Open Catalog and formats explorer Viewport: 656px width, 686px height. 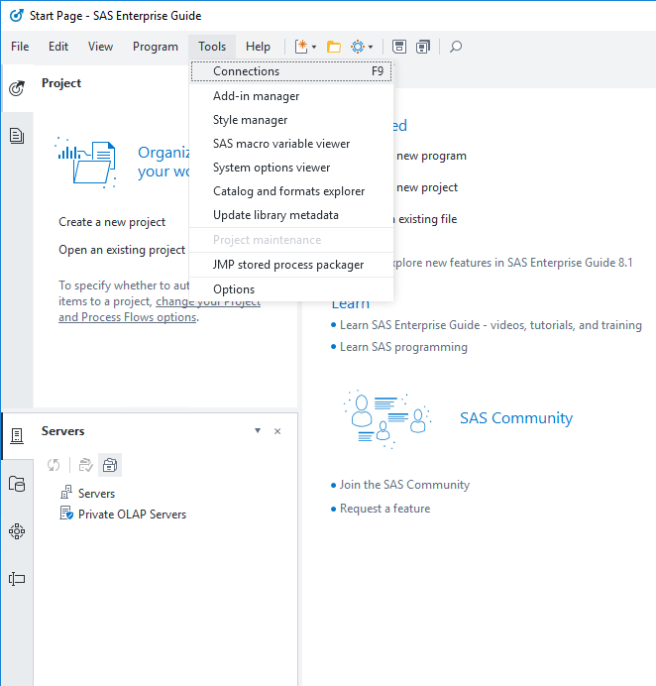[x=291, y=191]
